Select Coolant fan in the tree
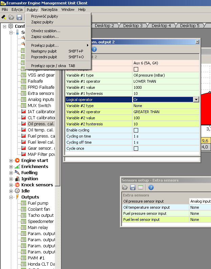 click(x=38, y=209)
